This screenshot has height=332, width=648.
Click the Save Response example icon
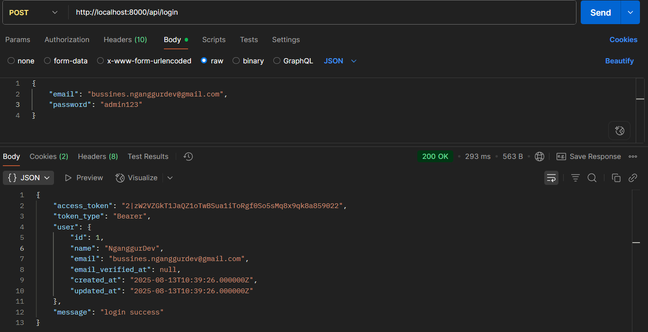click(x=561, y=157)
